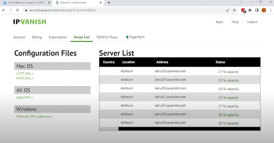Click the 19 % capacity status

tap(228, 80)
